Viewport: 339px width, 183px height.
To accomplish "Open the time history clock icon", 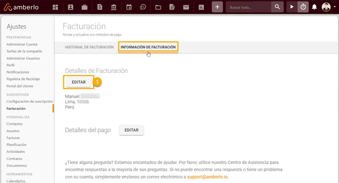I will click(x=143, y=7).
